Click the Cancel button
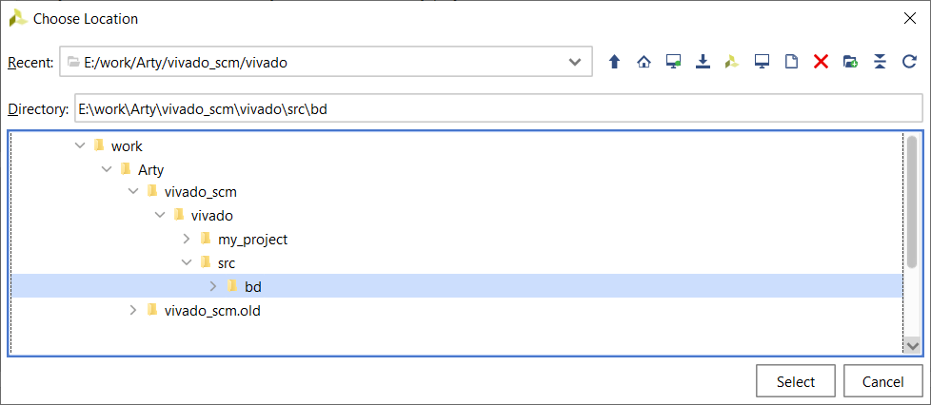This screenshot has height=405, width=931. click(882, 381)
